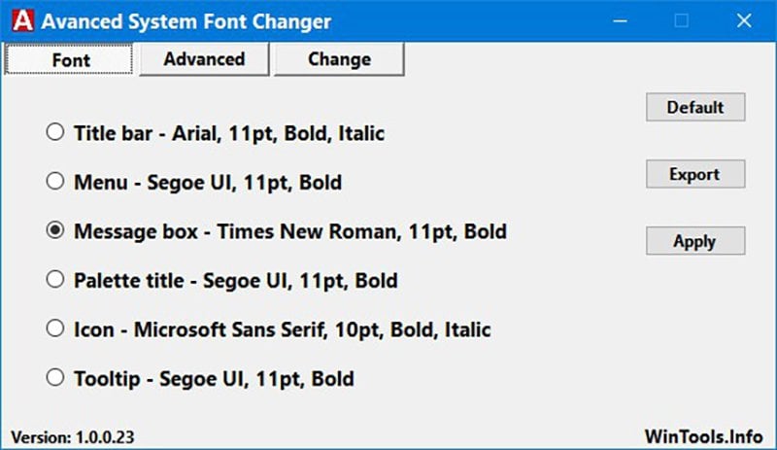This screenshot has width=777, height=450.
Task: Minimize the Font Changer window
Action: coord(620,20)
